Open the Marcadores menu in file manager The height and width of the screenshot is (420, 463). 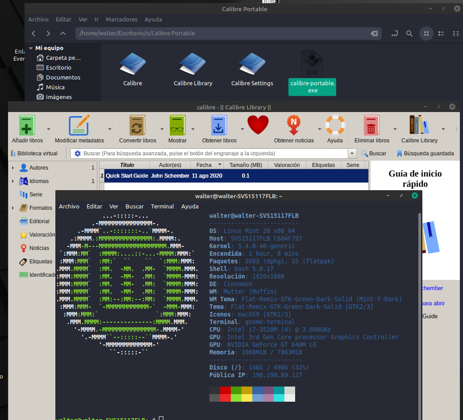point(121,20)
